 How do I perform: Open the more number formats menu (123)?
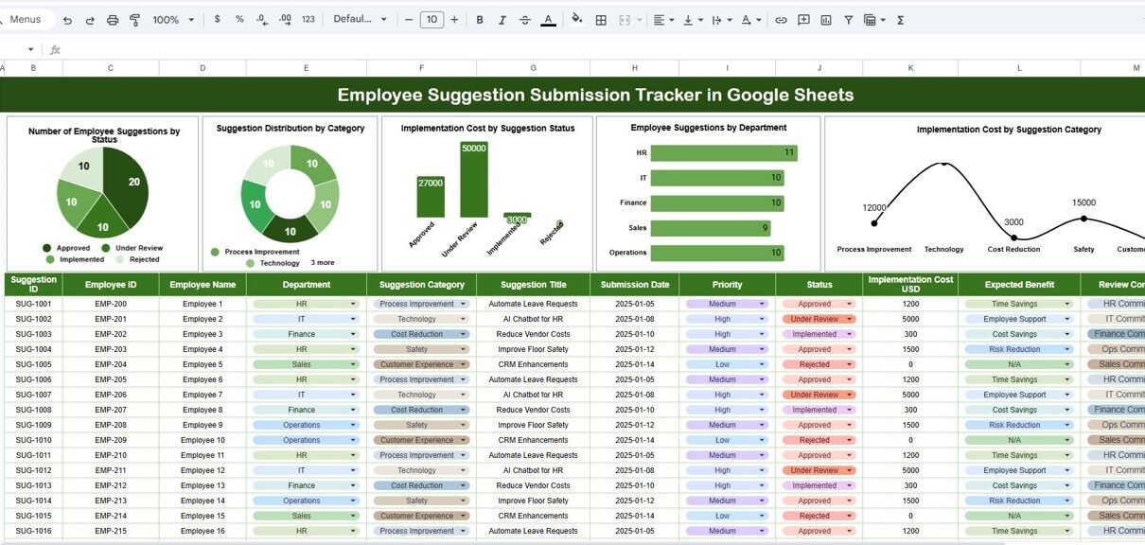(308, 20)
